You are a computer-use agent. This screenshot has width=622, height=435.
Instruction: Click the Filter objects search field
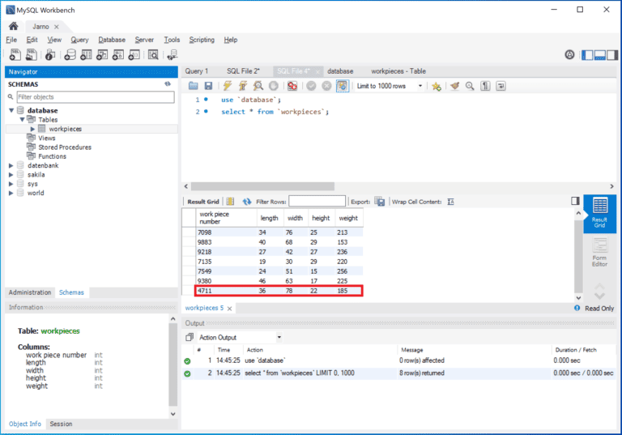[96, 97]
